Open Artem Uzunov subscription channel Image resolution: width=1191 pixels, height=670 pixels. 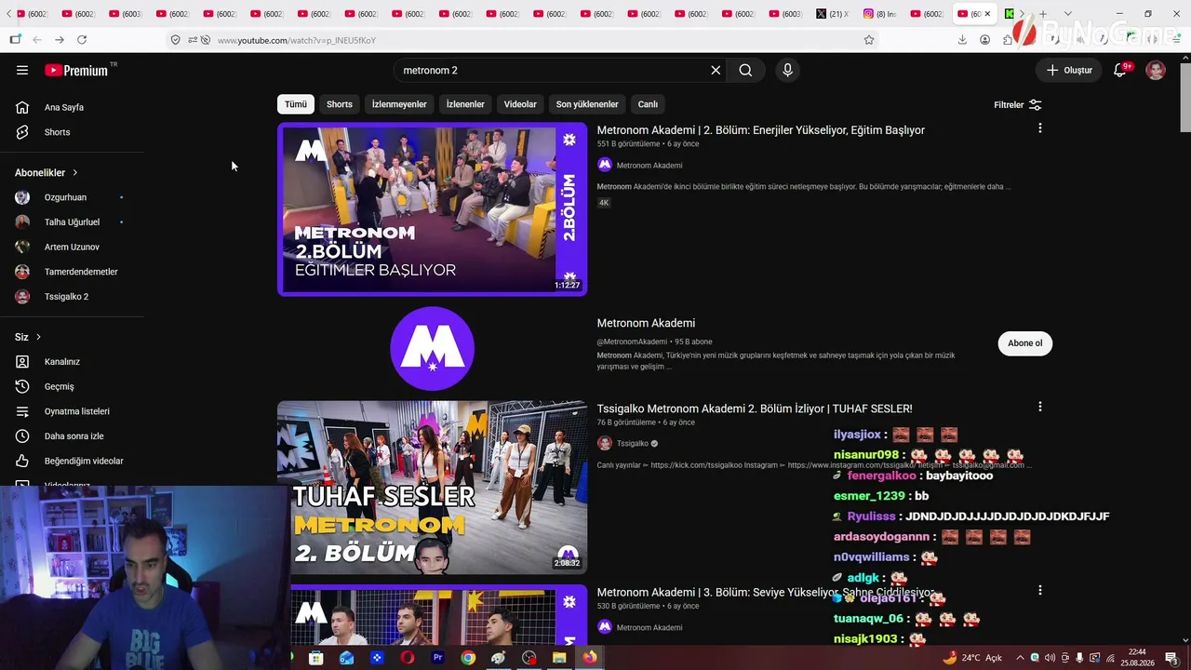pos(72,247)
